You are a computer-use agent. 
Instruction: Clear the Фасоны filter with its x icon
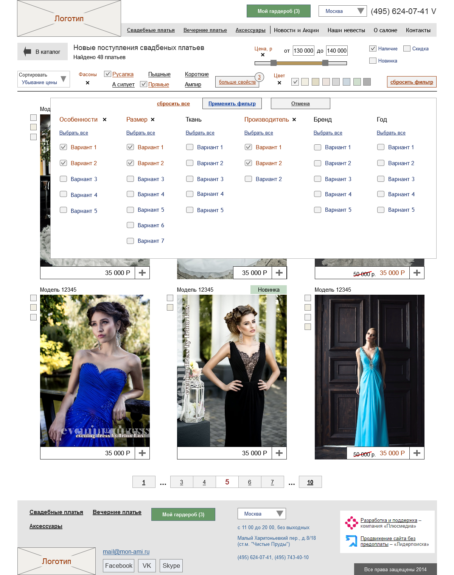(87, 83)
